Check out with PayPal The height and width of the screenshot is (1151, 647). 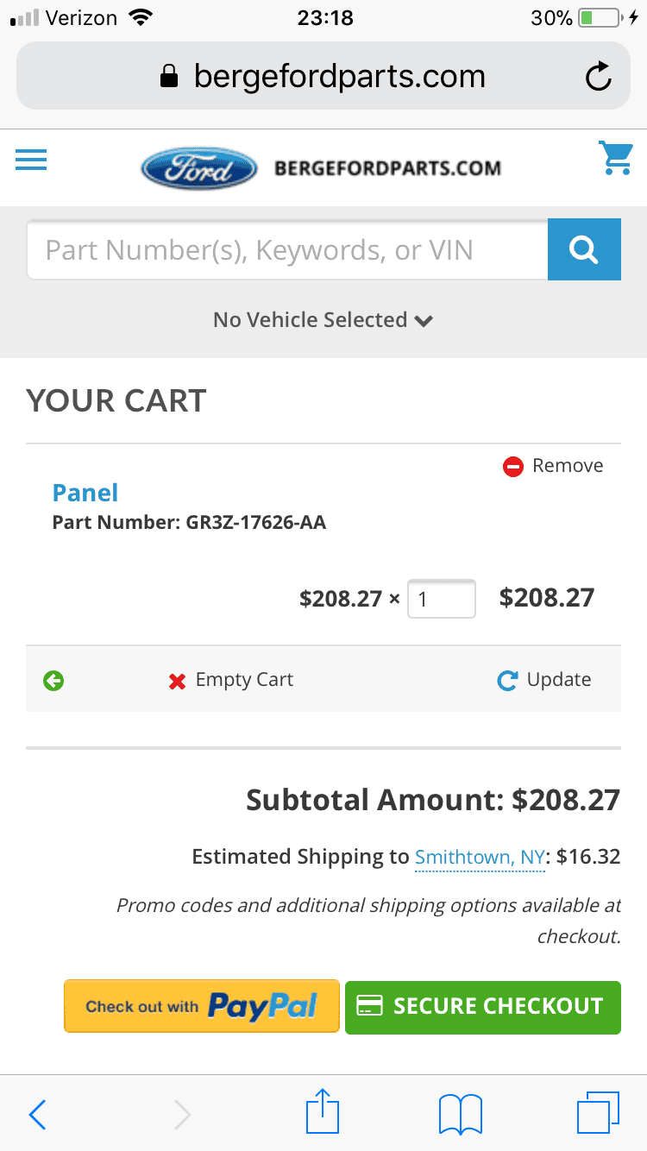coord(202,1006)
